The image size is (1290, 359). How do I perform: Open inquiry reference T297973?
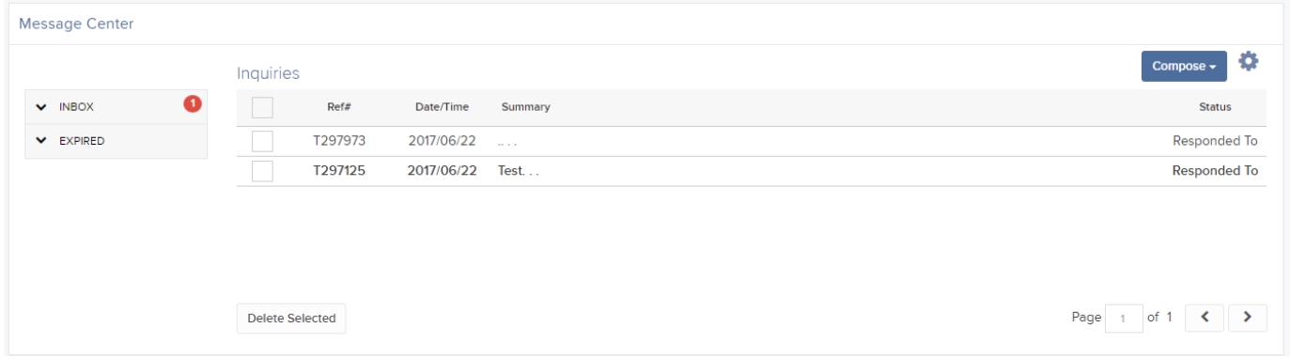[x=339, y=141]
